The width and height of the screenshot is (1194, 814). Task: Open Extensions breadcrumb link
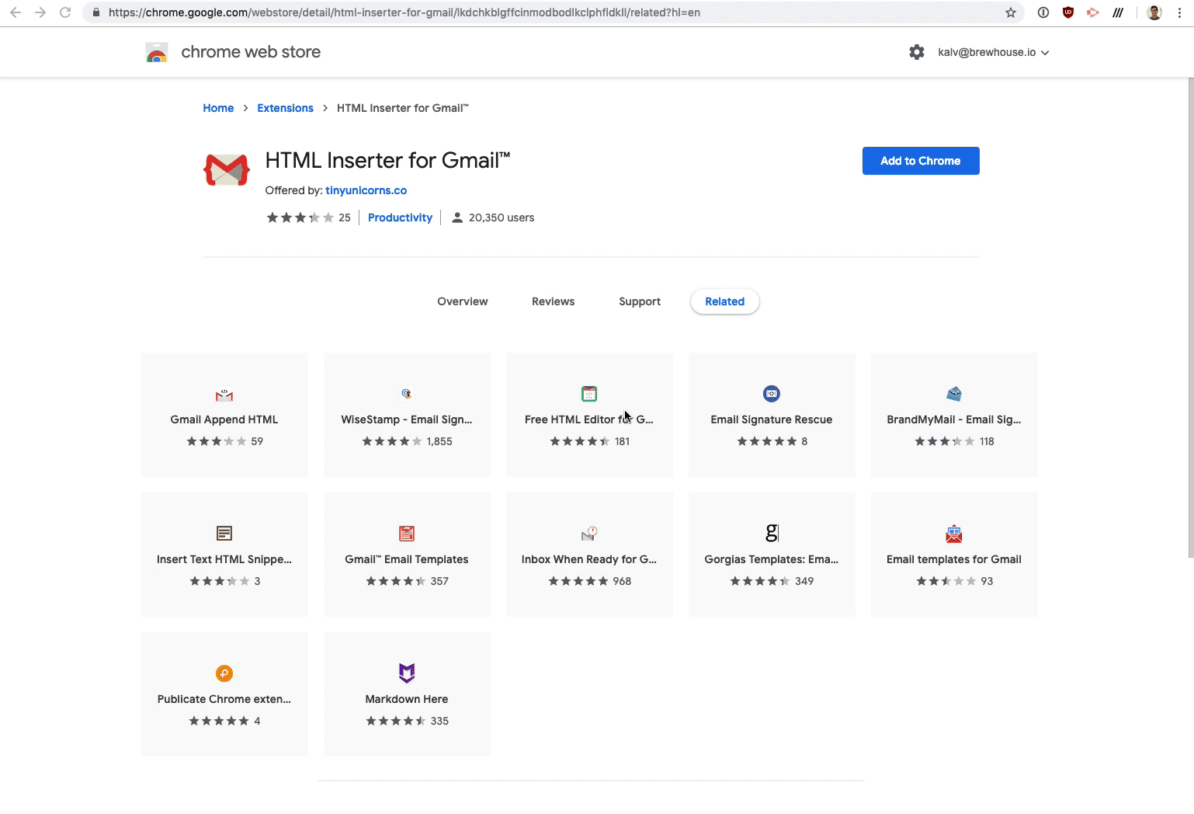pyautogui.click(x=286, y=108)
